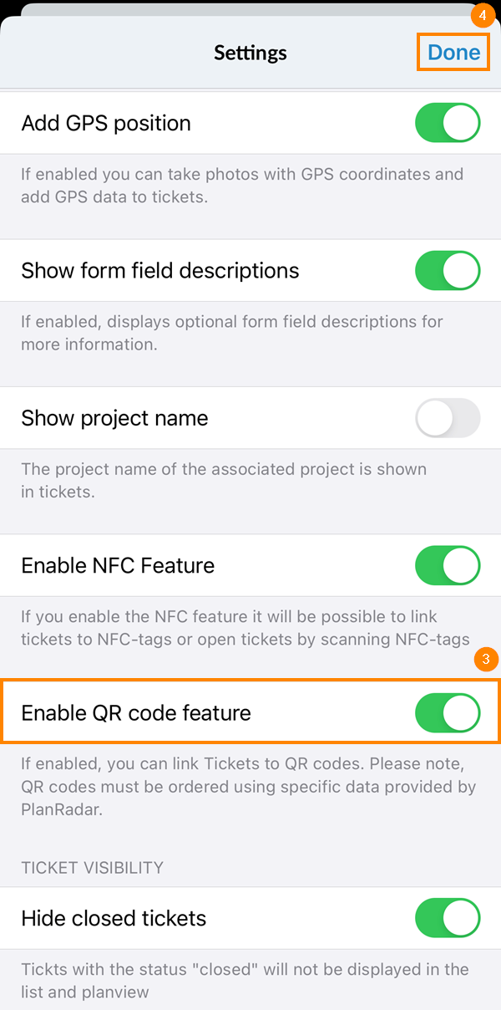The width and height of the screenshot is (501, 1010).
Task: Tap the Show form field descriptions label
Action: coord(159,271)
